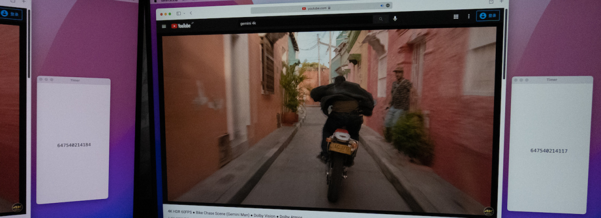Viewport: 601px width, 218px height.
Task: Open the YouTube guide hamburger menu
Action: coord(164,26)
